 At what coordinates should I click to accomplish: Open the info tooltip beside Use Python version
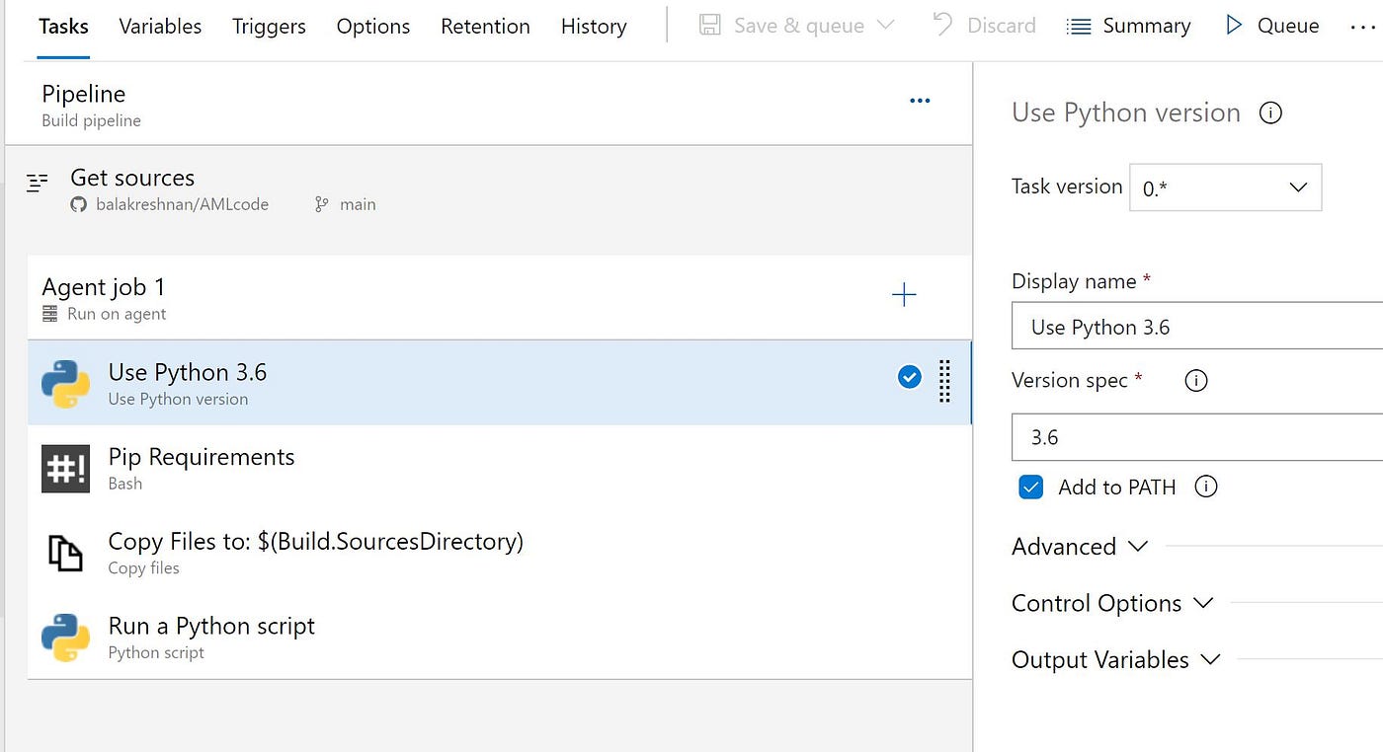pyautogui.click(x=1270, y=113)
